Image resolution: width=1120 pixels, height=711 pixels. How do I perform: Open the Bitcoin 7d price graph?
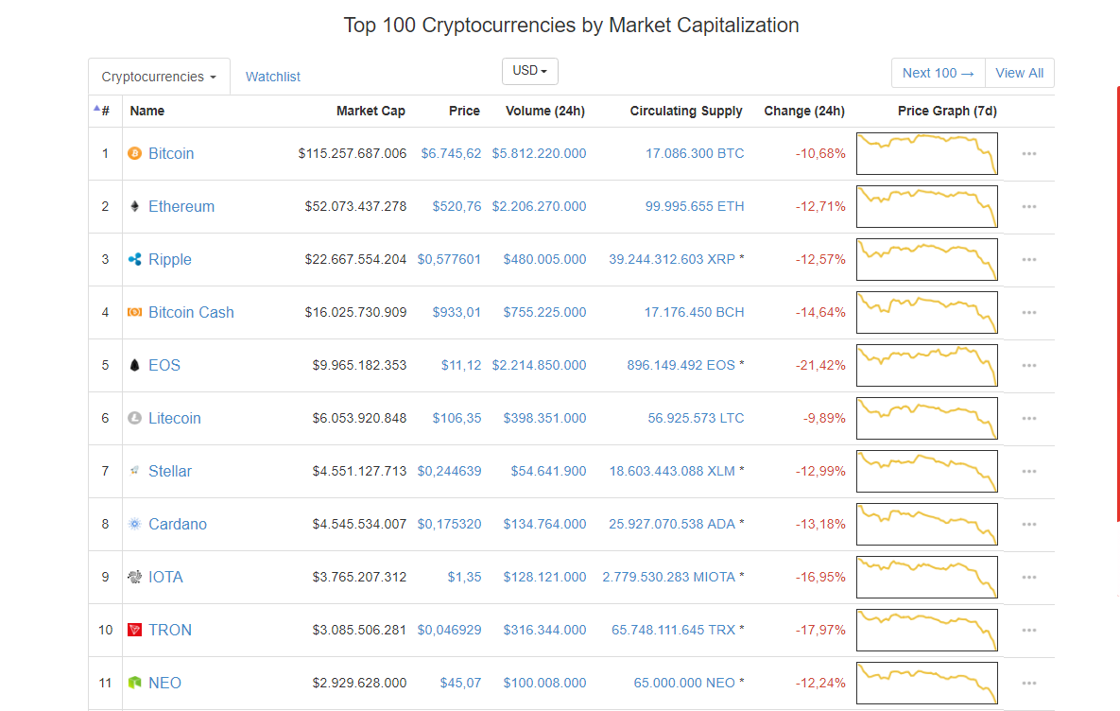click(x=927, y=153)
